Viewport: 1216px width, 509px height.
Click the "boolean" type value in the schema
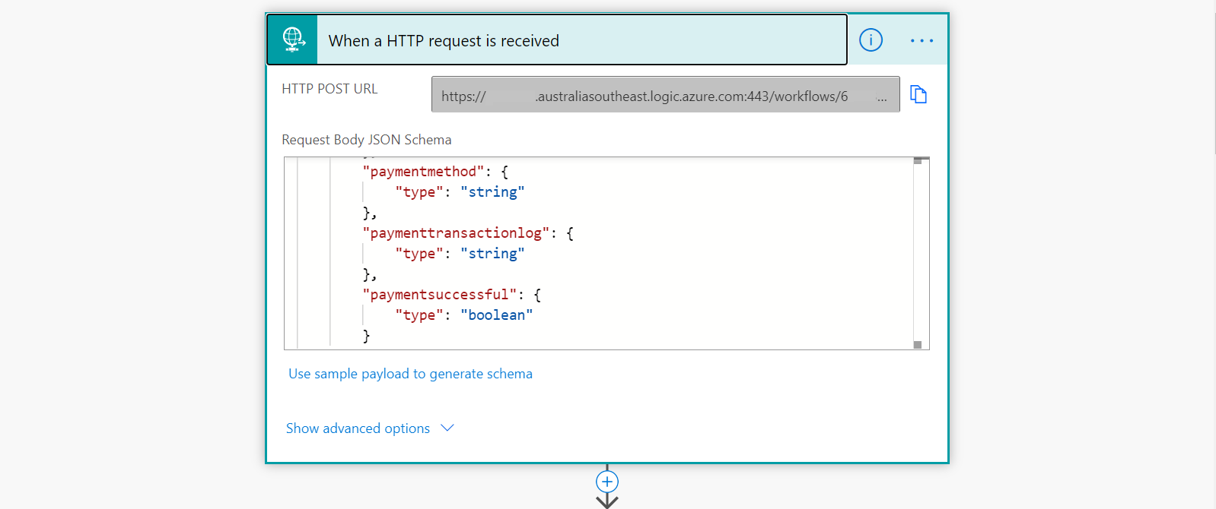(496, 315)
